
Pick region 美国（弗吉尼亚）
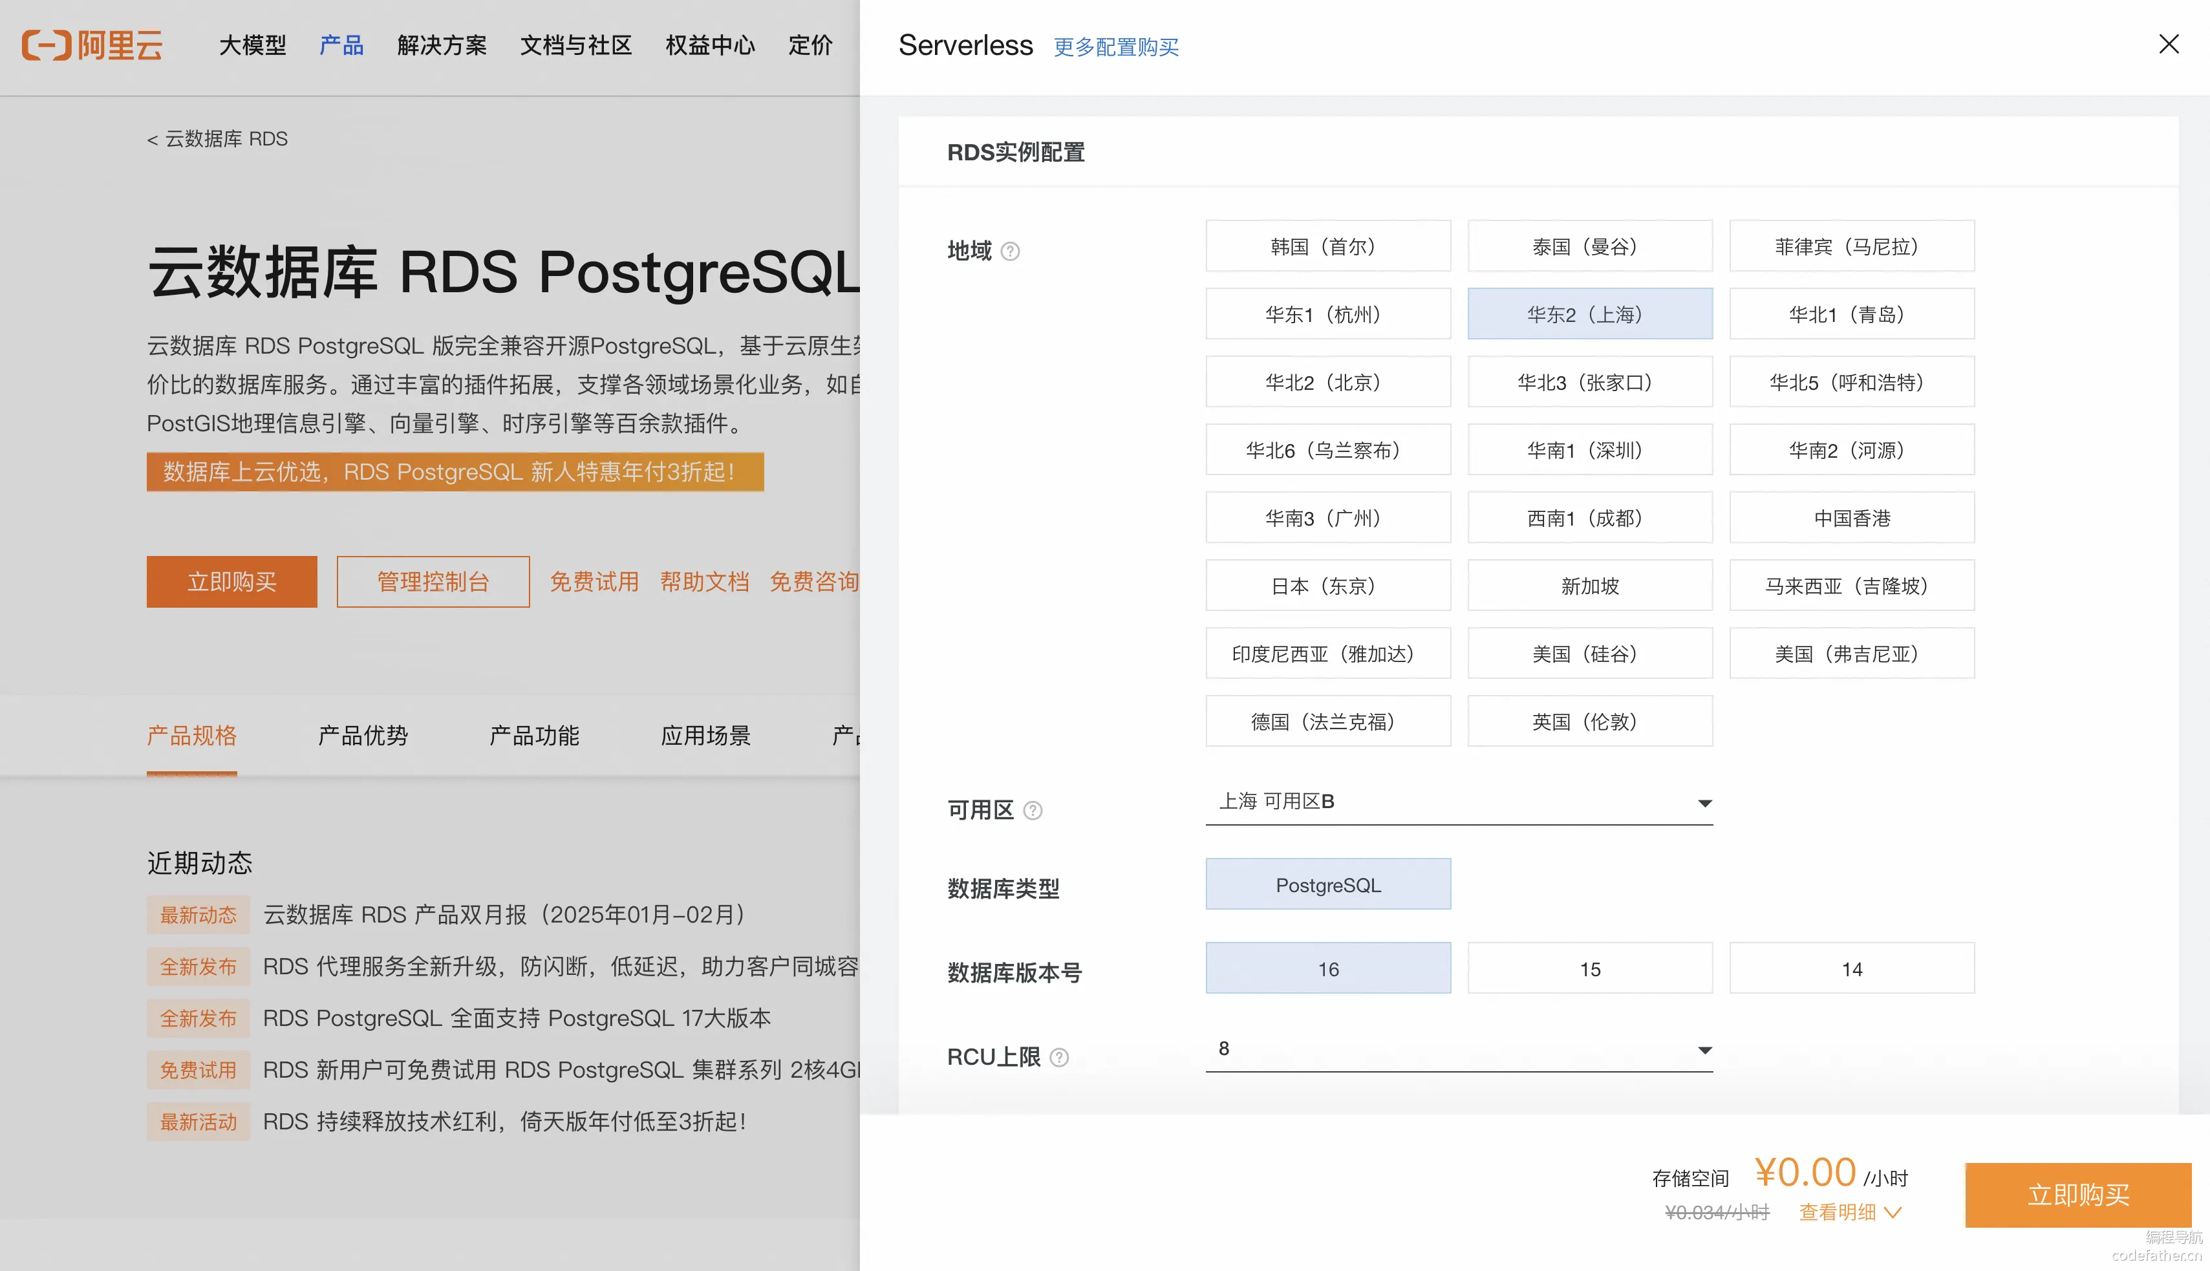click(x=1851, y=654)
